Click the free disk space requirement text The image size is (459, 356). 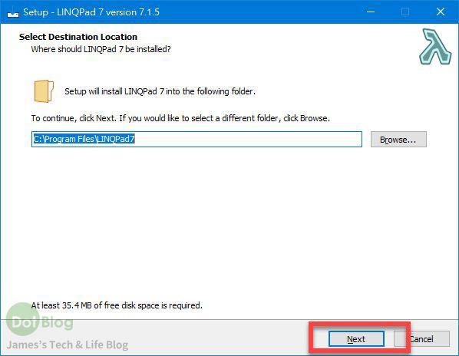click(x=117, y=305)
